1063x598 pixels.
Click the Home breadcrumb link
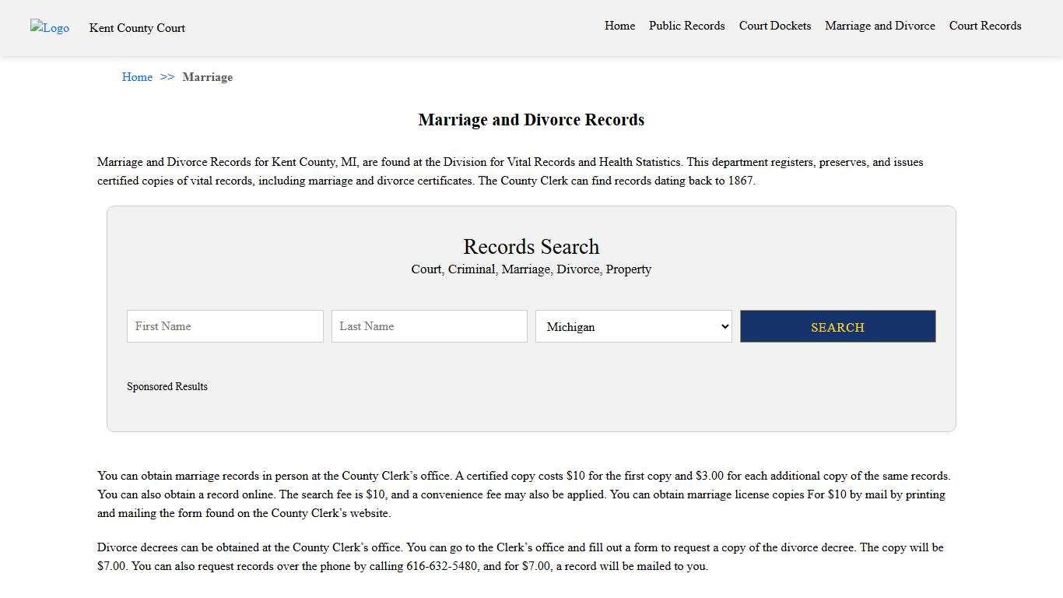137,77
